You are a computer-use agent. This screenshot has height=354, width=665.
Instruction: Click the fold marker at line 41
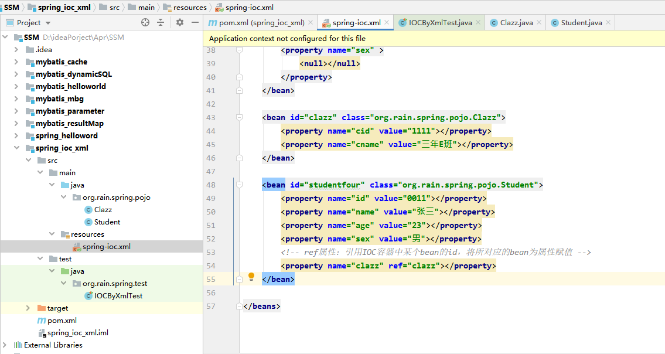click(239, 90)
